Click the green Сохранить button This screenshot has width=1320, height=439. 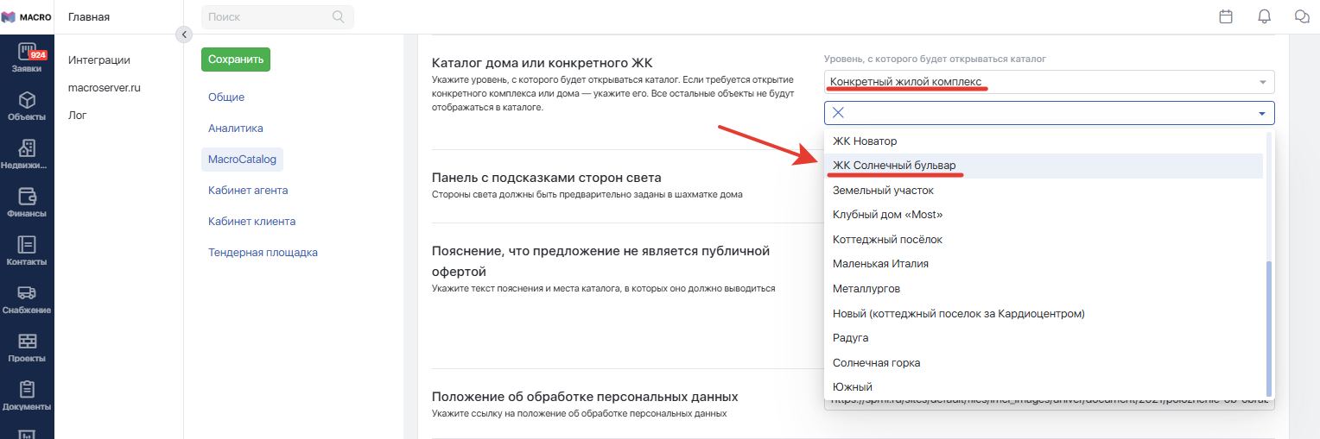236,60
